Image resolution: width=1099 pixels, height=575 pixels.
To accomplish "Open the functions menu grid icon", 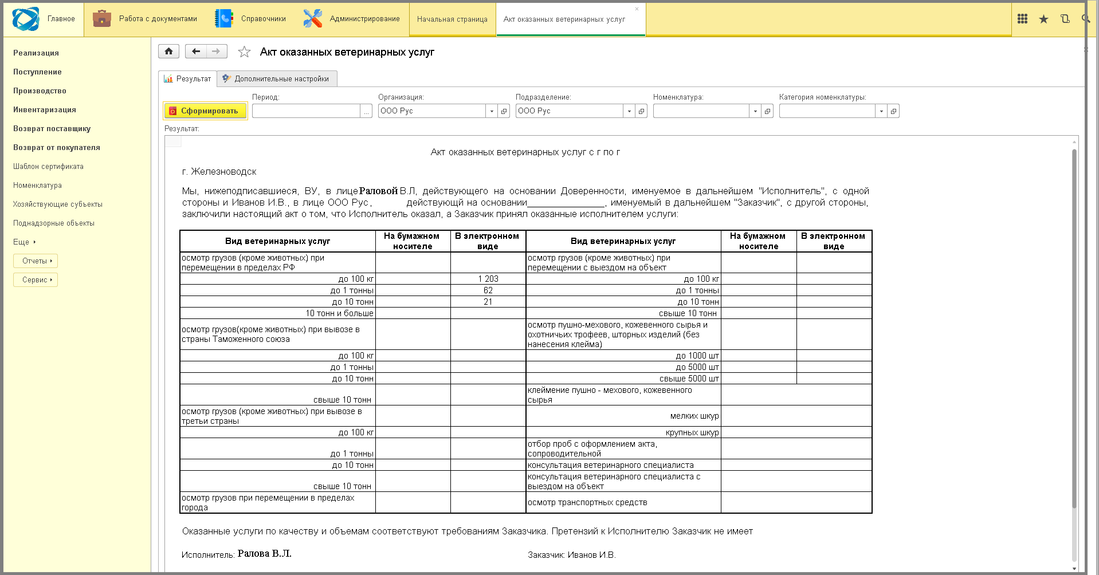I will point(1022,19).
